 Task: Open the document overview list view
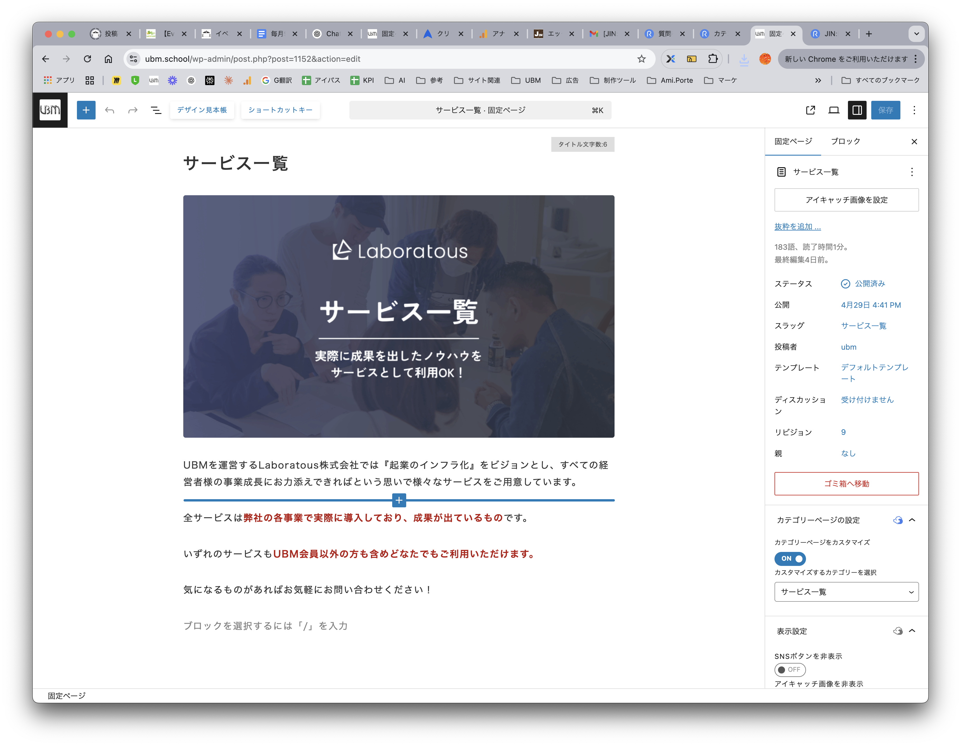point(156,110)
